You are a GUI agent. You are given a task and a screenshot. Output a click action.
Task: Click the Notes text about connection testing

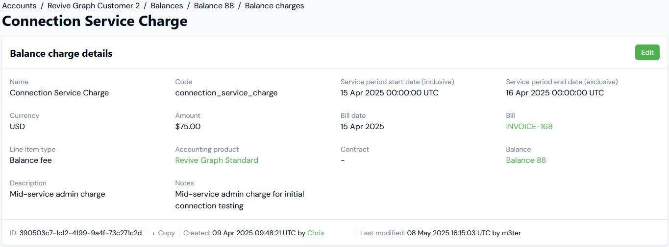point(240,200)
